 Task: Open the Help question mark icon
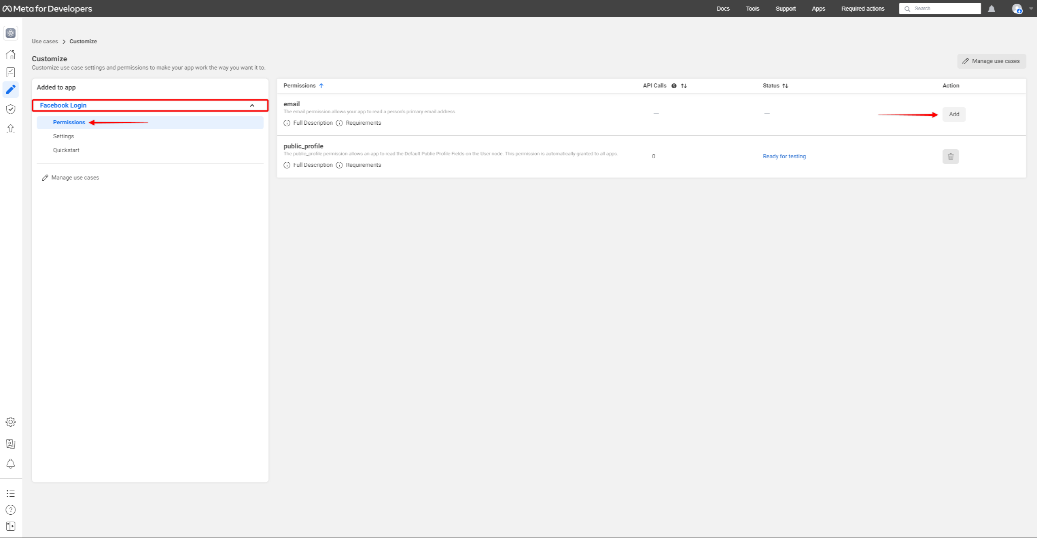(x=11, y=510)
